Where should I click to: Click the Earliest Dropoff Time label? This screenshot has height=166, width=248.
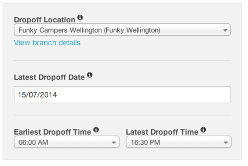pyautogui.click(x=52, y=132)
